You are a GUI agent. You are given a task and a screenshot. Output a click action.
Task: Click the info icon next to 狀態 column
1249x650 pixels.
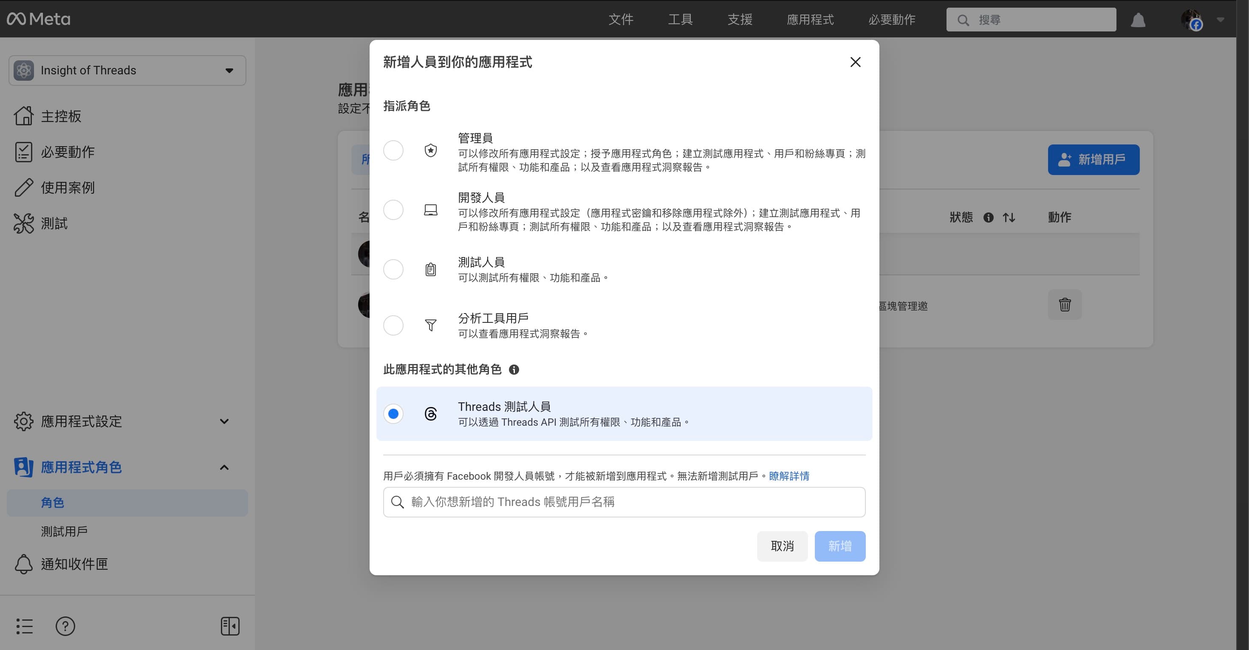coord(989,218)
